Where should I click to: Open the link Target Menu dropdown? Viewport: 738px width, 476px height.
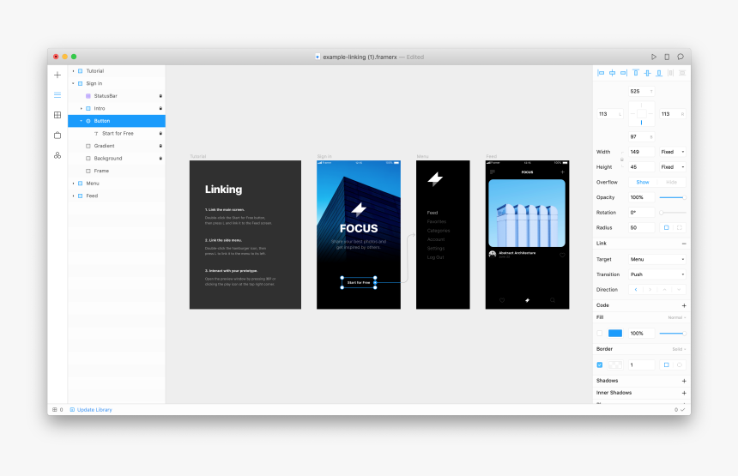[657, 259]
